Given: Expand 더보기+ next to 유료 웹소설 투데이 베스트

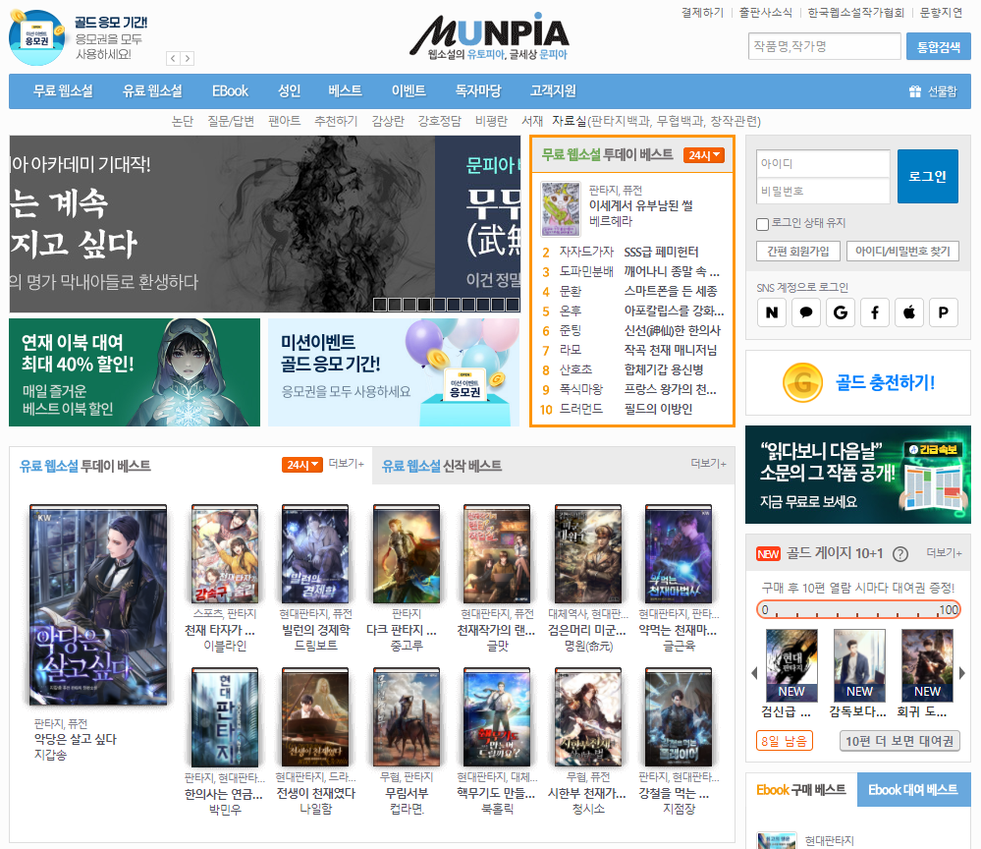Looking at the screenshot, I should (x=346, y=464).
